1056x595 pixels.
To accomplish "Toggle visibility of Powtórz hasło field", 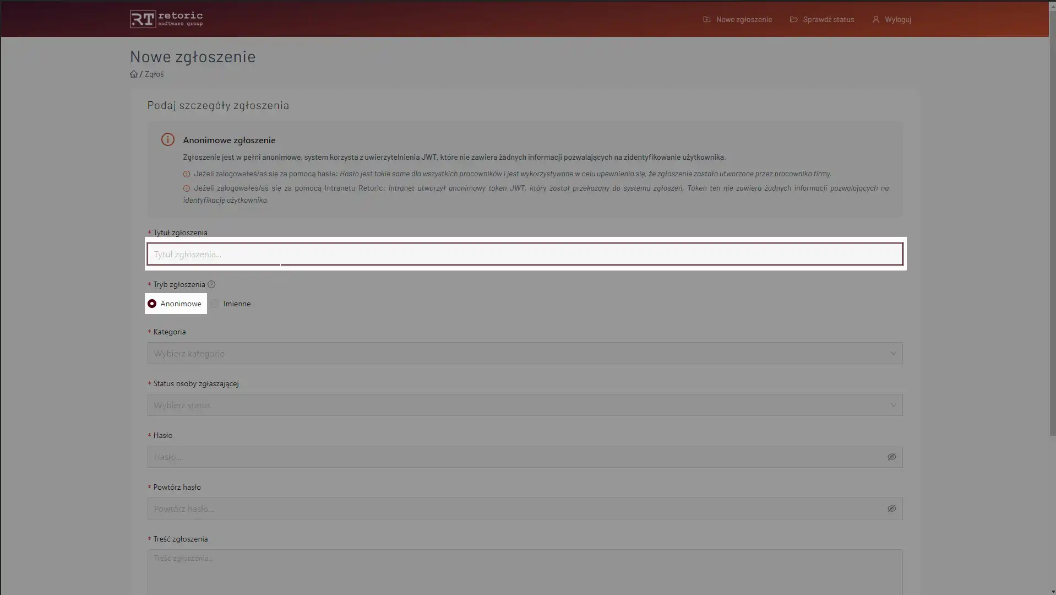I will pos(891,509).
